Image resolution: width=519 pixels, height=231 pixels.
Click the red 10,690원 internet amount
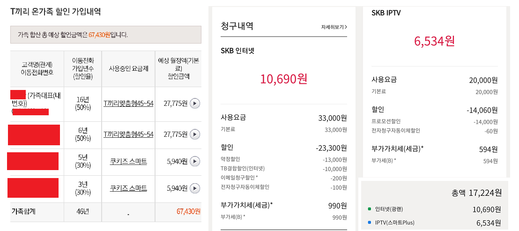pos(284,78)
